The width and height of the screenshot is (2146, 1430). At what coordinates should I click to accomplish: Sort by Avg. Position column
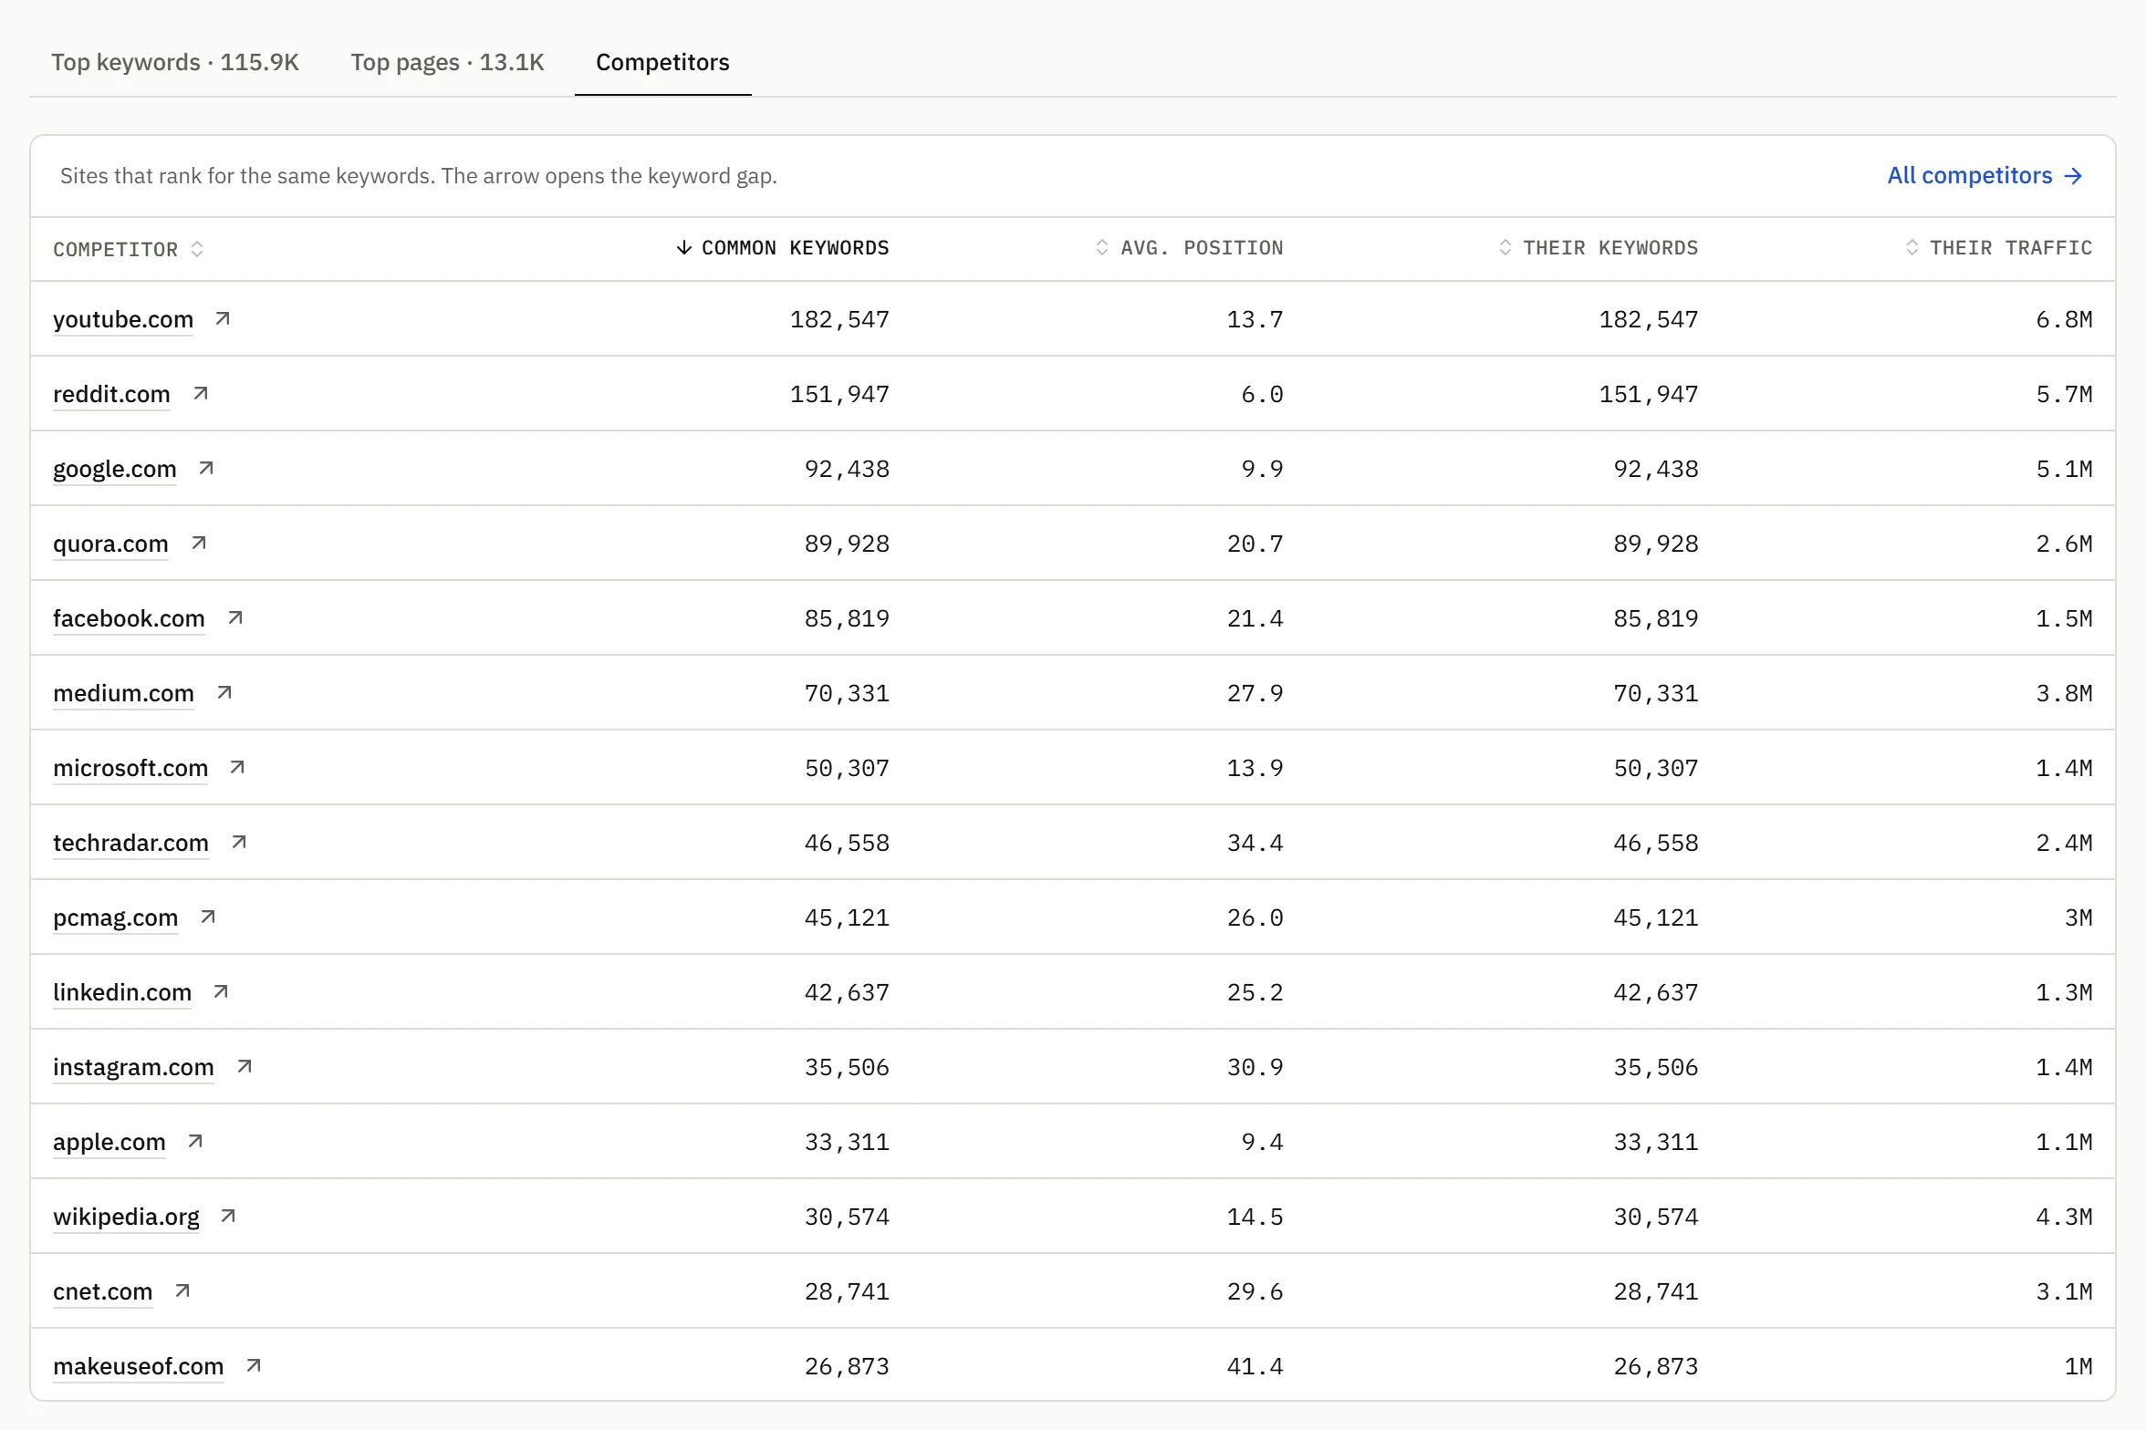pyautogui.click(x=1189, y=248)
